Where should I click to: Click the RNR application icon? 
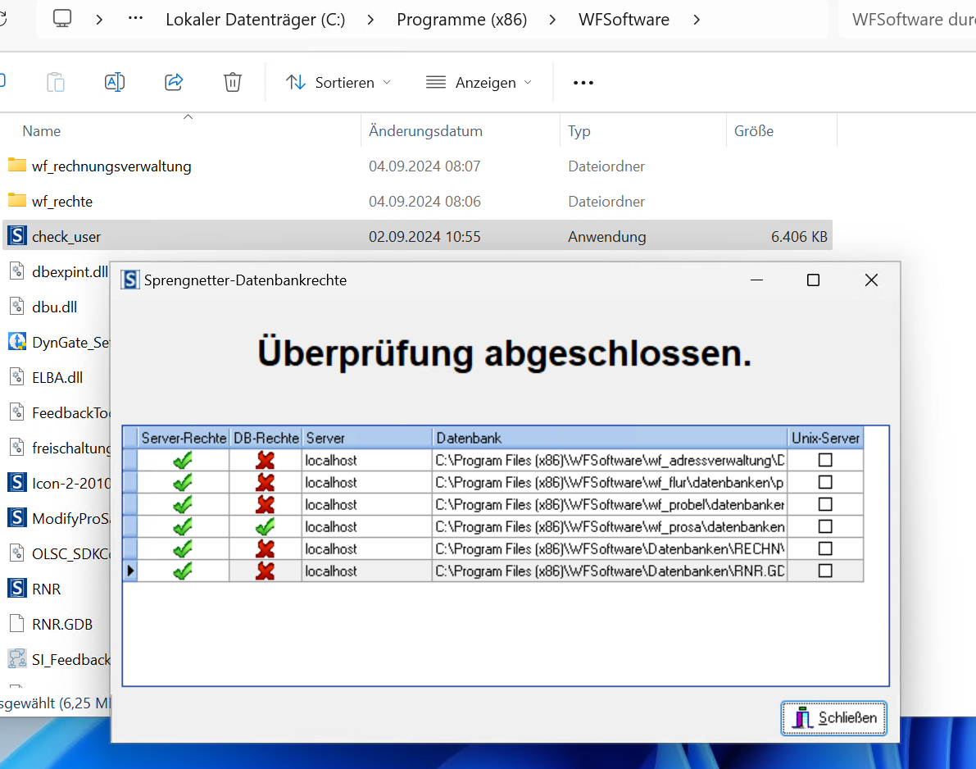pos(17,589)
